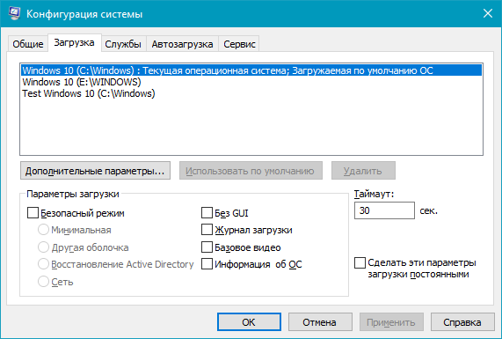Select the current OS entry Windows 10 (C:\Windows)

251,70
